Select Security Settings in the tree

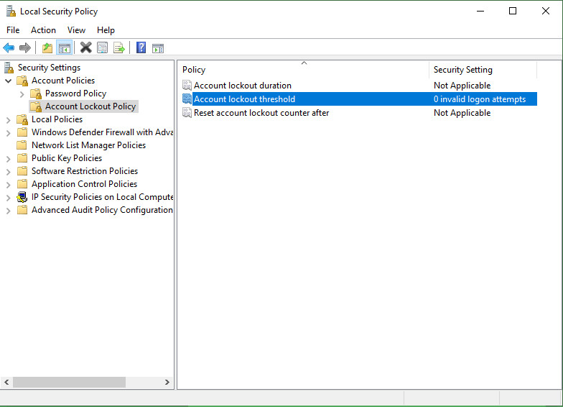(x=49, y=68)
